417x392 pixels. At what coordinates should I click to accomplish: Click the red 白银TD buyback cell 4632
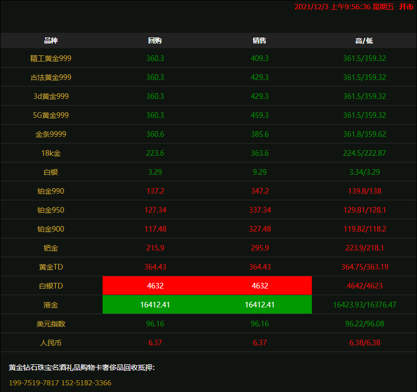click(155, 286)
